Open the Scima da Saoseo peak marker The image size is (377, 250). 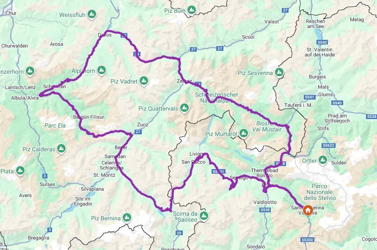[204, 216]
